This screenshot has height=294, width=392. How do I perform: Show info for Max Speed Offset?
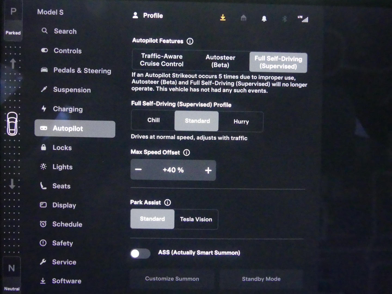click(x=186, y=153)
